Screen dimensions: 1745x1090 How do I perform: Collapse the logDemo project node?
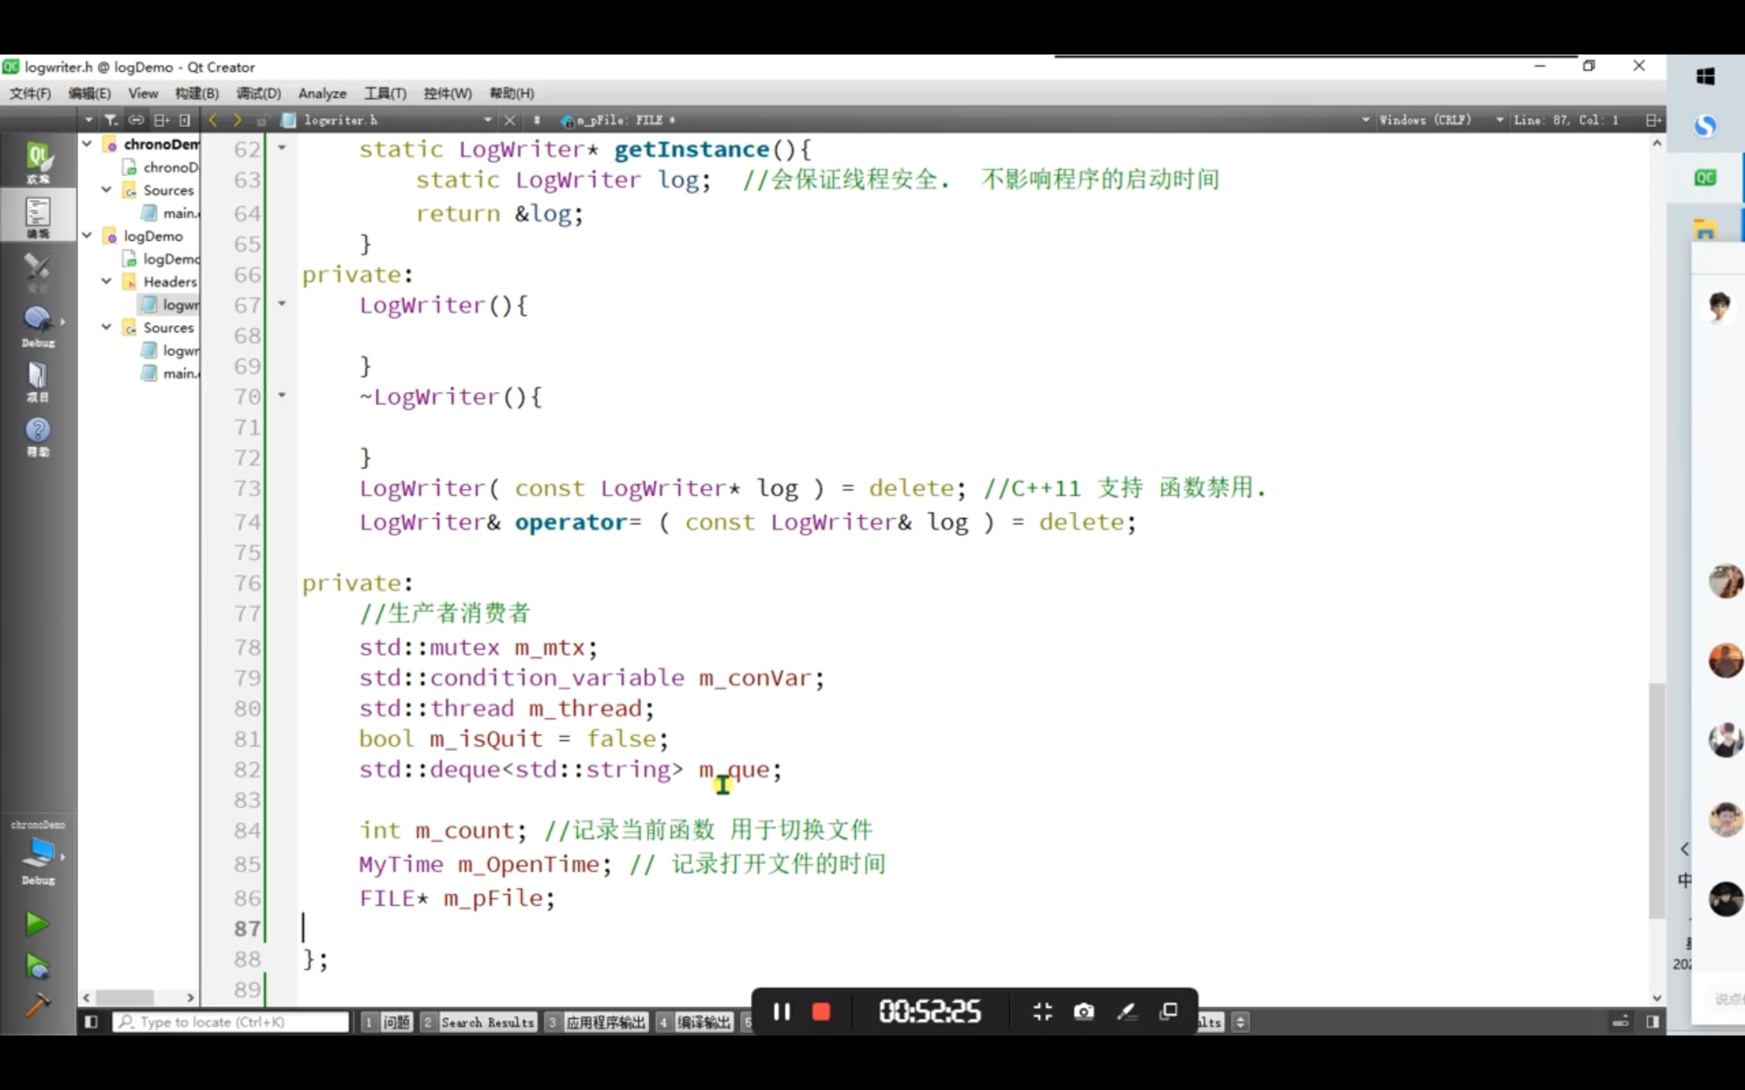click(87, 236)
